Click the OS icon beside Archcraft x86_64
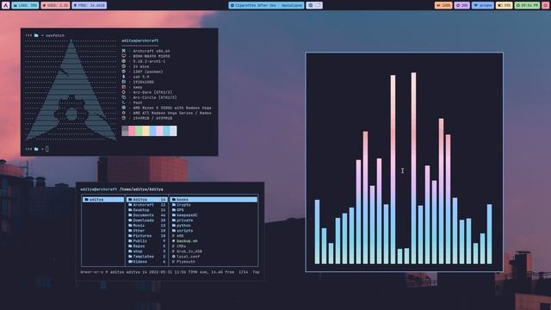 (x=124, y=51)
